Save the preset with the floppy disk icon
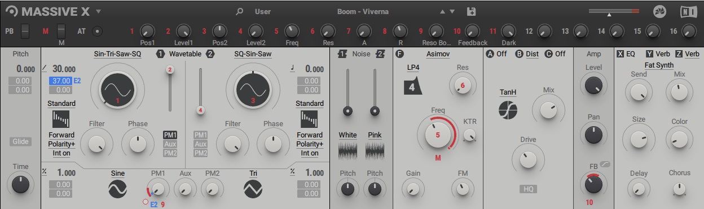The image size is (704, 209). click(472, 11)
